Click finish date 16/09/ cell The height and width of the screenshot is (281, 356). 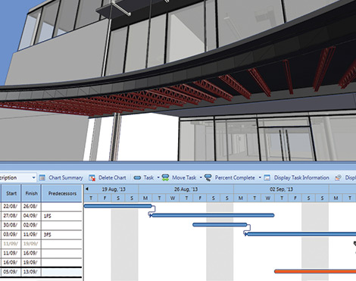point(31,253)
